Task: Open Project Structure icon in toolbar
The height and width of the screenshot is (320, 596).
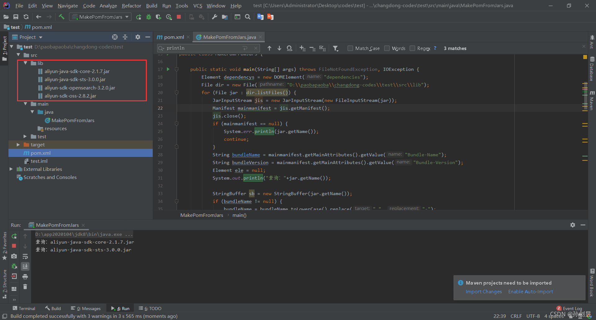Action: 225,17
